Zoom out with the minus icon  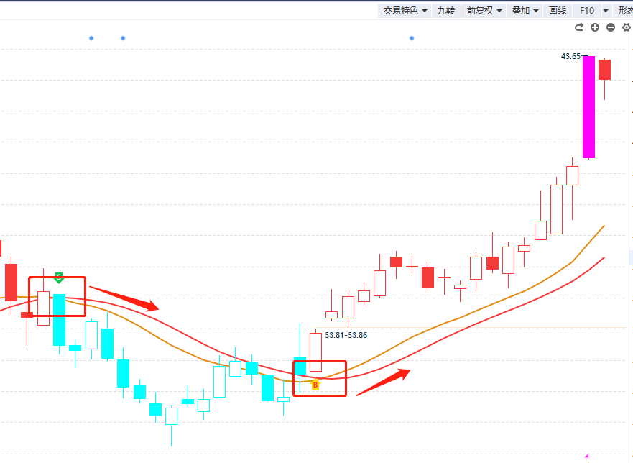(611, 27)
